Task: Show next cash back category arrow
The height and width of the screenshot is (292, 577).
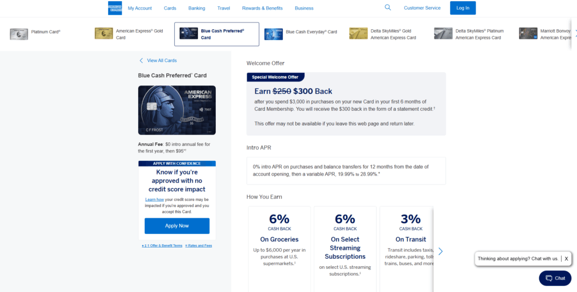Action: (x=441, y=251)
